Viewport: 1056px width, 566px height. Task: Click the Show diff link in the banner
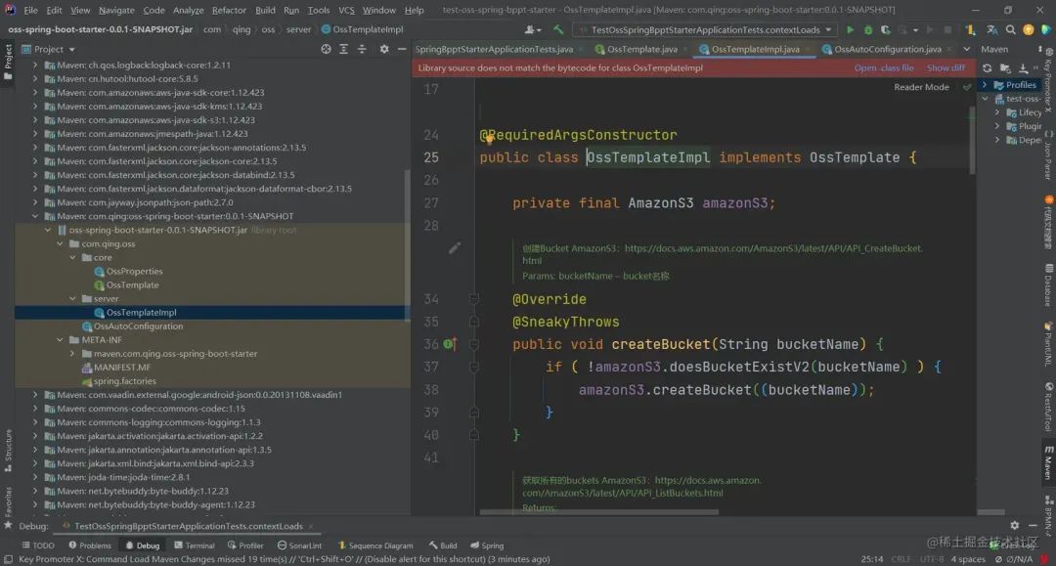coord(946,68)
